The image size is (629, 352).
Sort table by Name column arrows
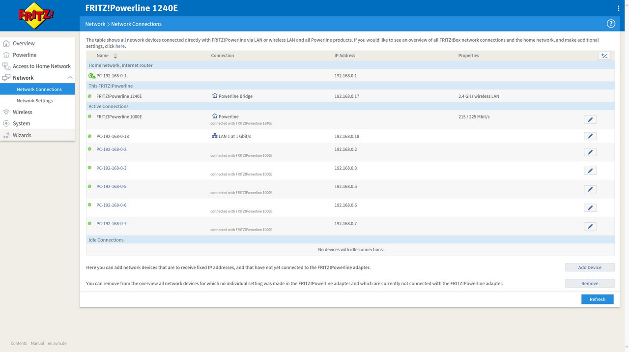[x=115, y=56]
